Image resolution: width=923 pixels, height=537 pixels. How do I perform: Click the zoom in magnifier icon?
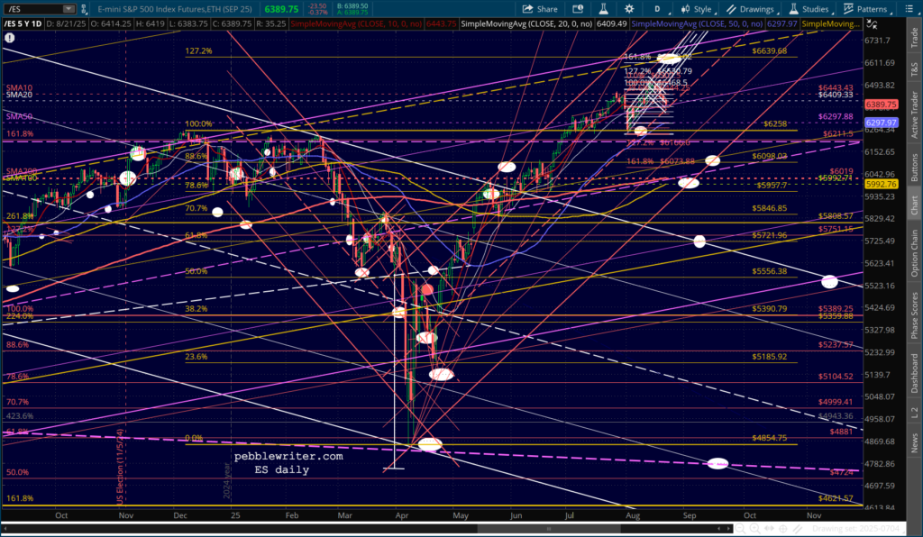tap(756, 529)
